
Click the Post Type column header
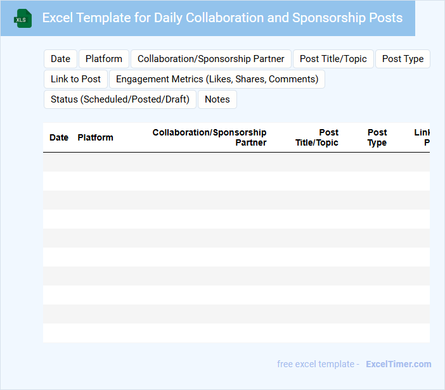(377, 137)
